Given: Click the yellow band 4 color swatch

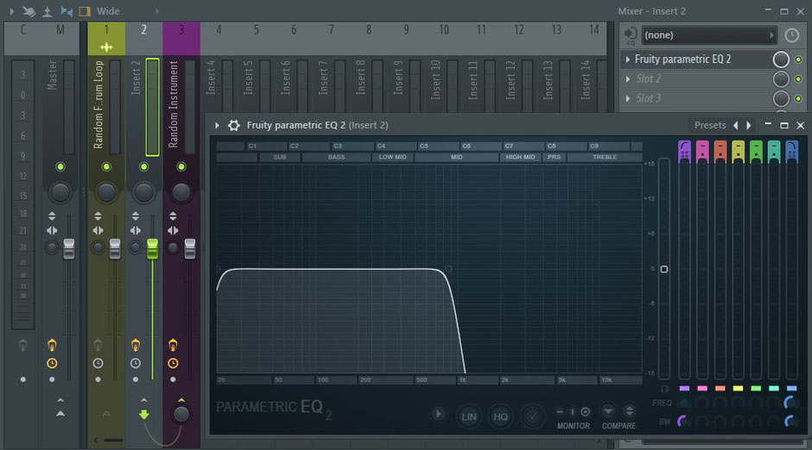Looking at the screenshot, I should click(x=738, y=389).
